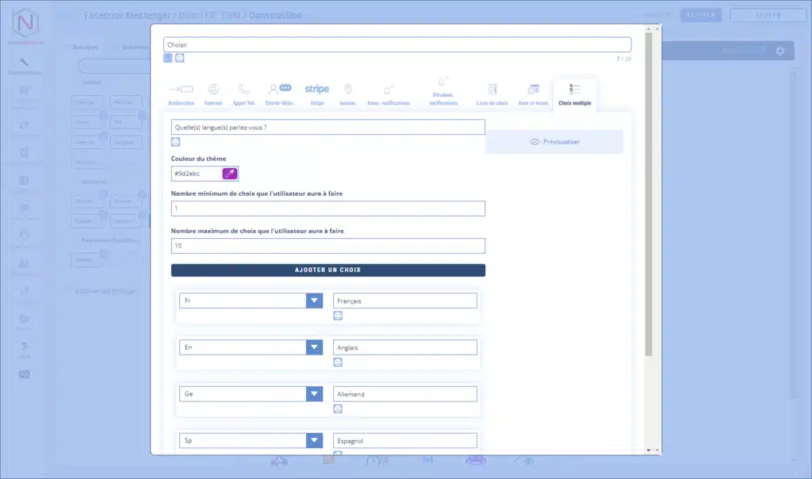Open the Ge language code dropdown
Viewport: 812px width, 479px height.
(x=315, y=394)
